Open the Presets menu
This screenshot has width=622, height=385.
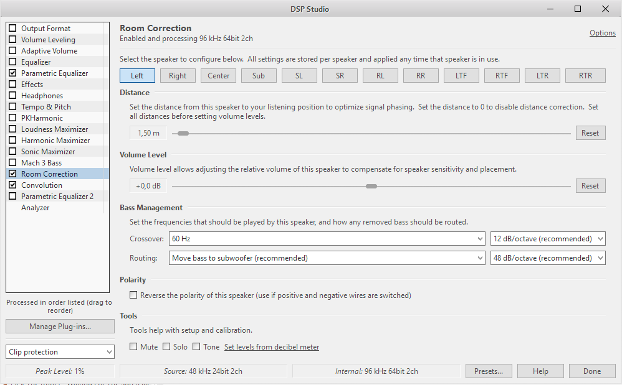point(489,371)
